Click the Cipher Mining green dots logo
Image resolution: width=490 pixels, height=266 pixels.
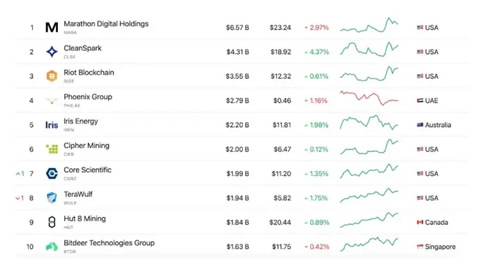(x=52, y=149)
